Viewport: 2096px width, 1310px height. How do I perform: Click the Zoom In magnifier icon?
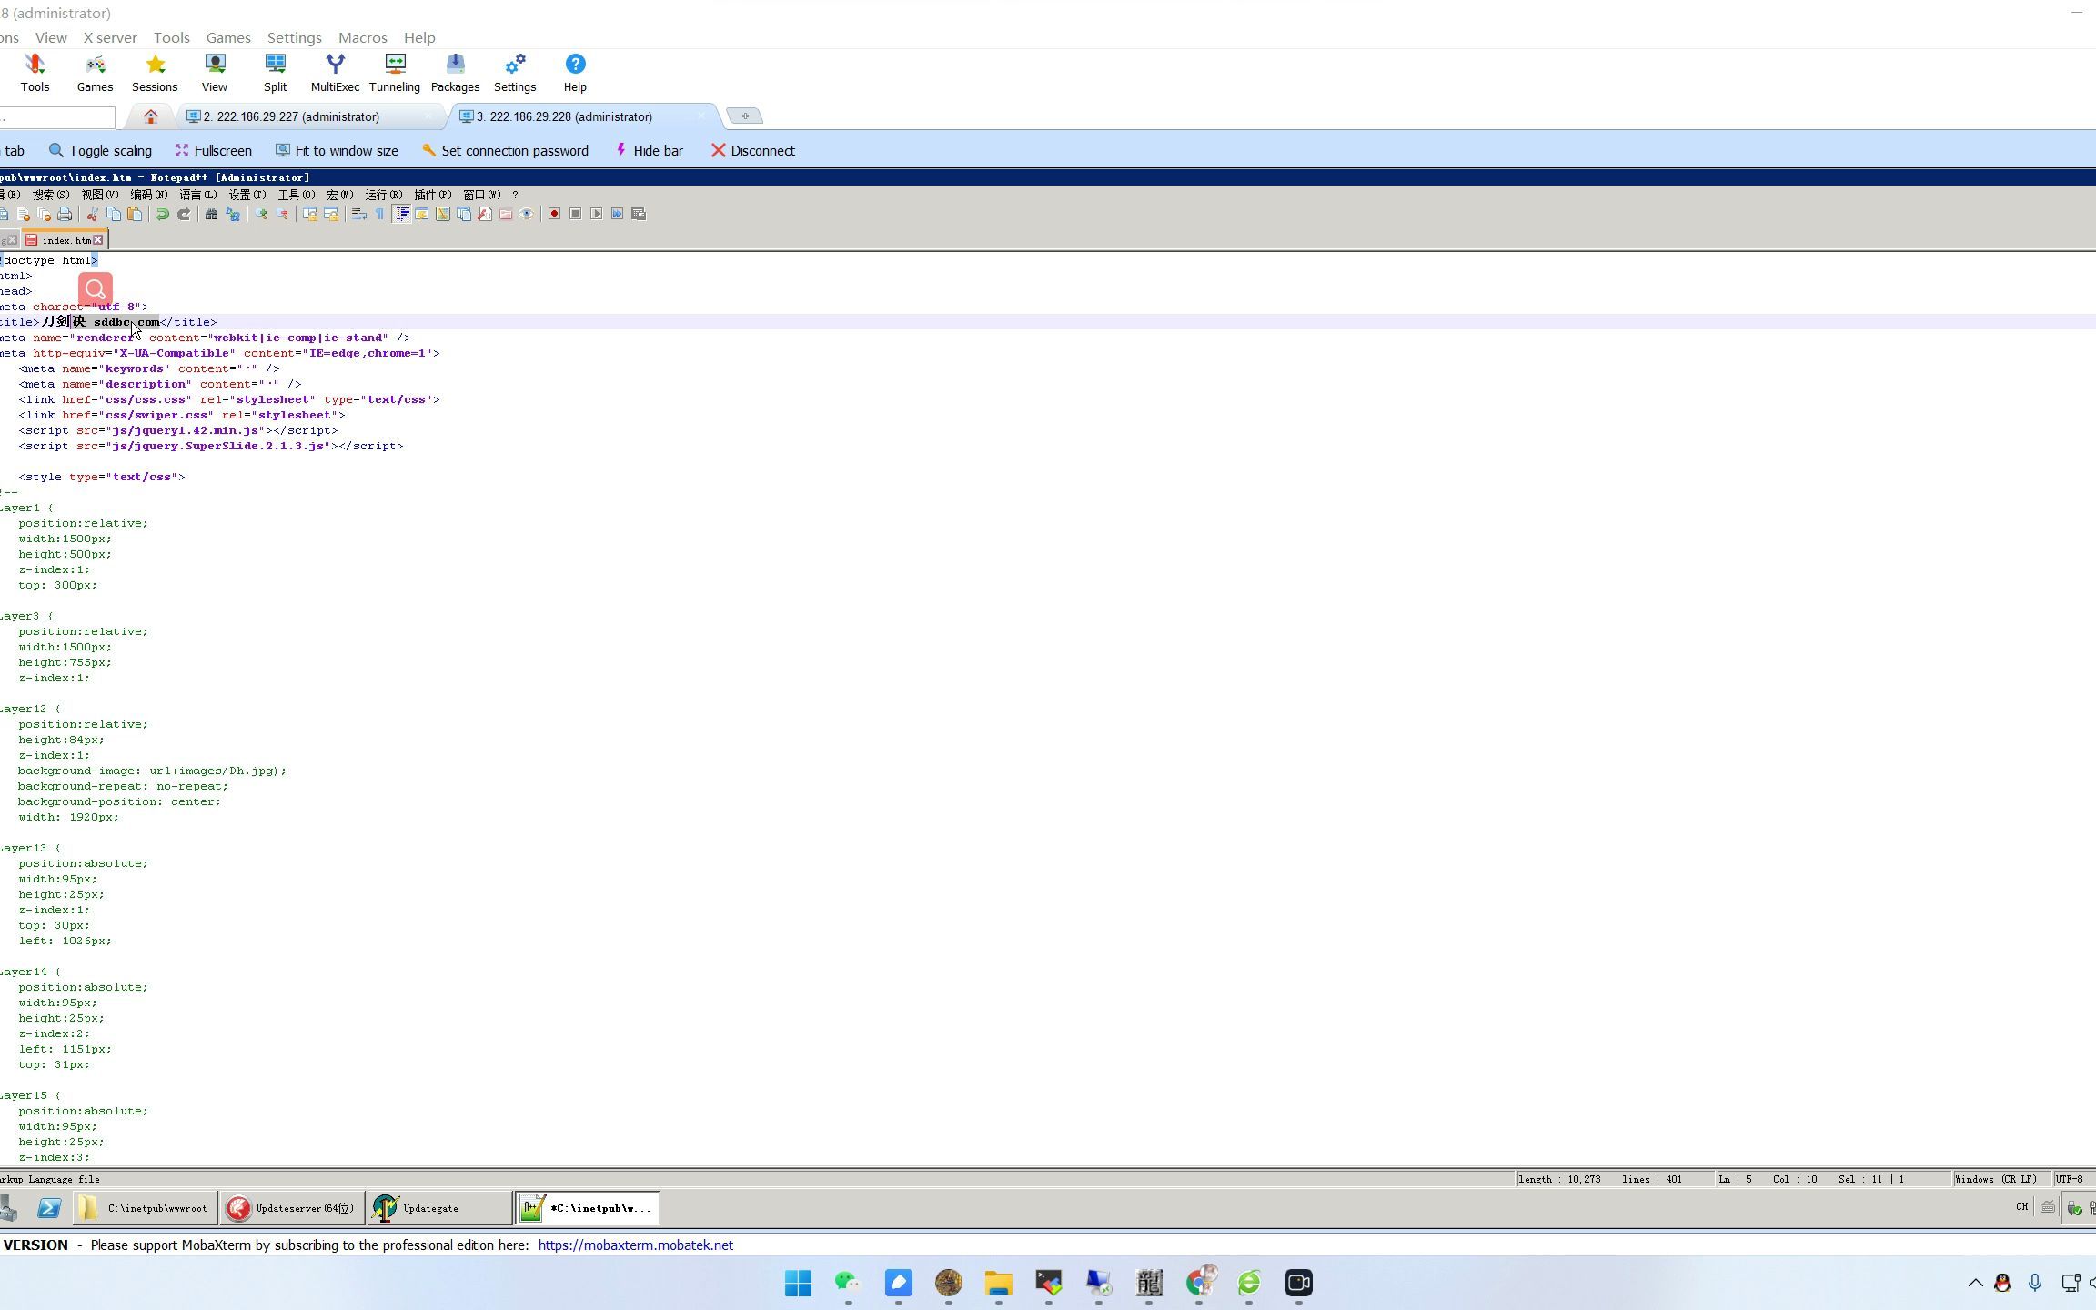pos(261,215)
